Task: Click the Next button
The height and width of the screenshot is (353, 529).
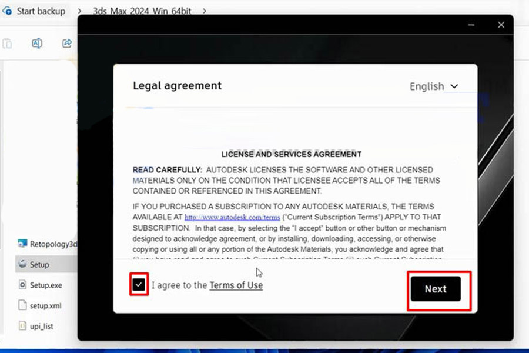Action: 435,289
